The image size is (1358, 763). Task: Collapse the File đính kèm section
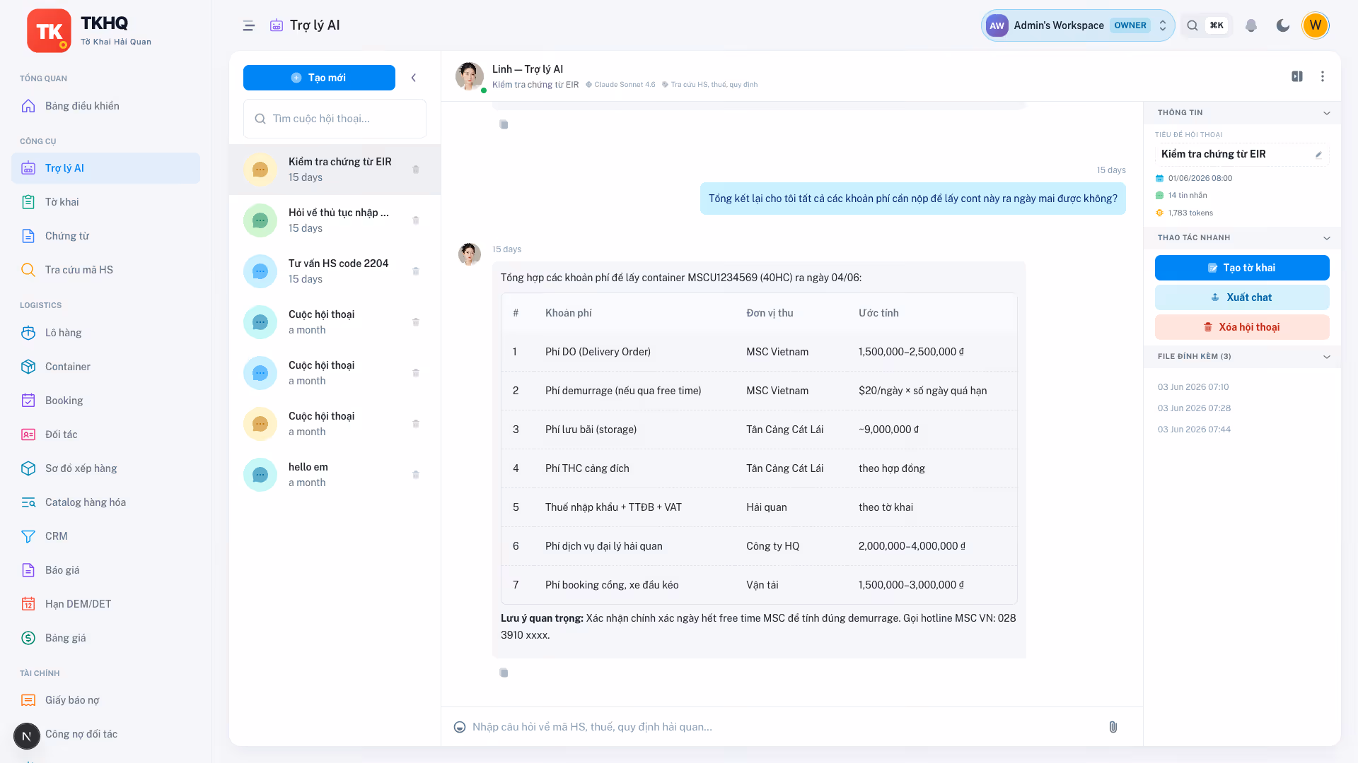[x=1327, y=357]
